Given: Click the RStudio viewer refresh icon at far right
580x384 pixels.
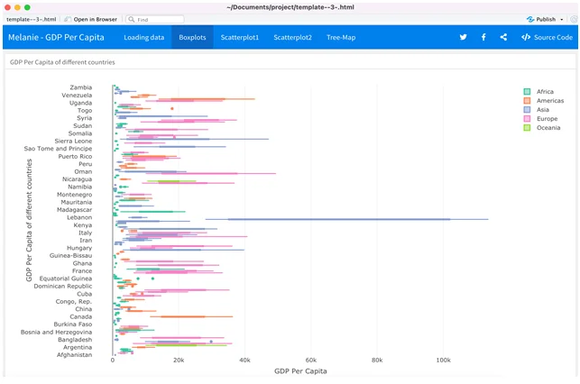Looking at the screenshot, I should pyautogui.click(x=574, y=19).
